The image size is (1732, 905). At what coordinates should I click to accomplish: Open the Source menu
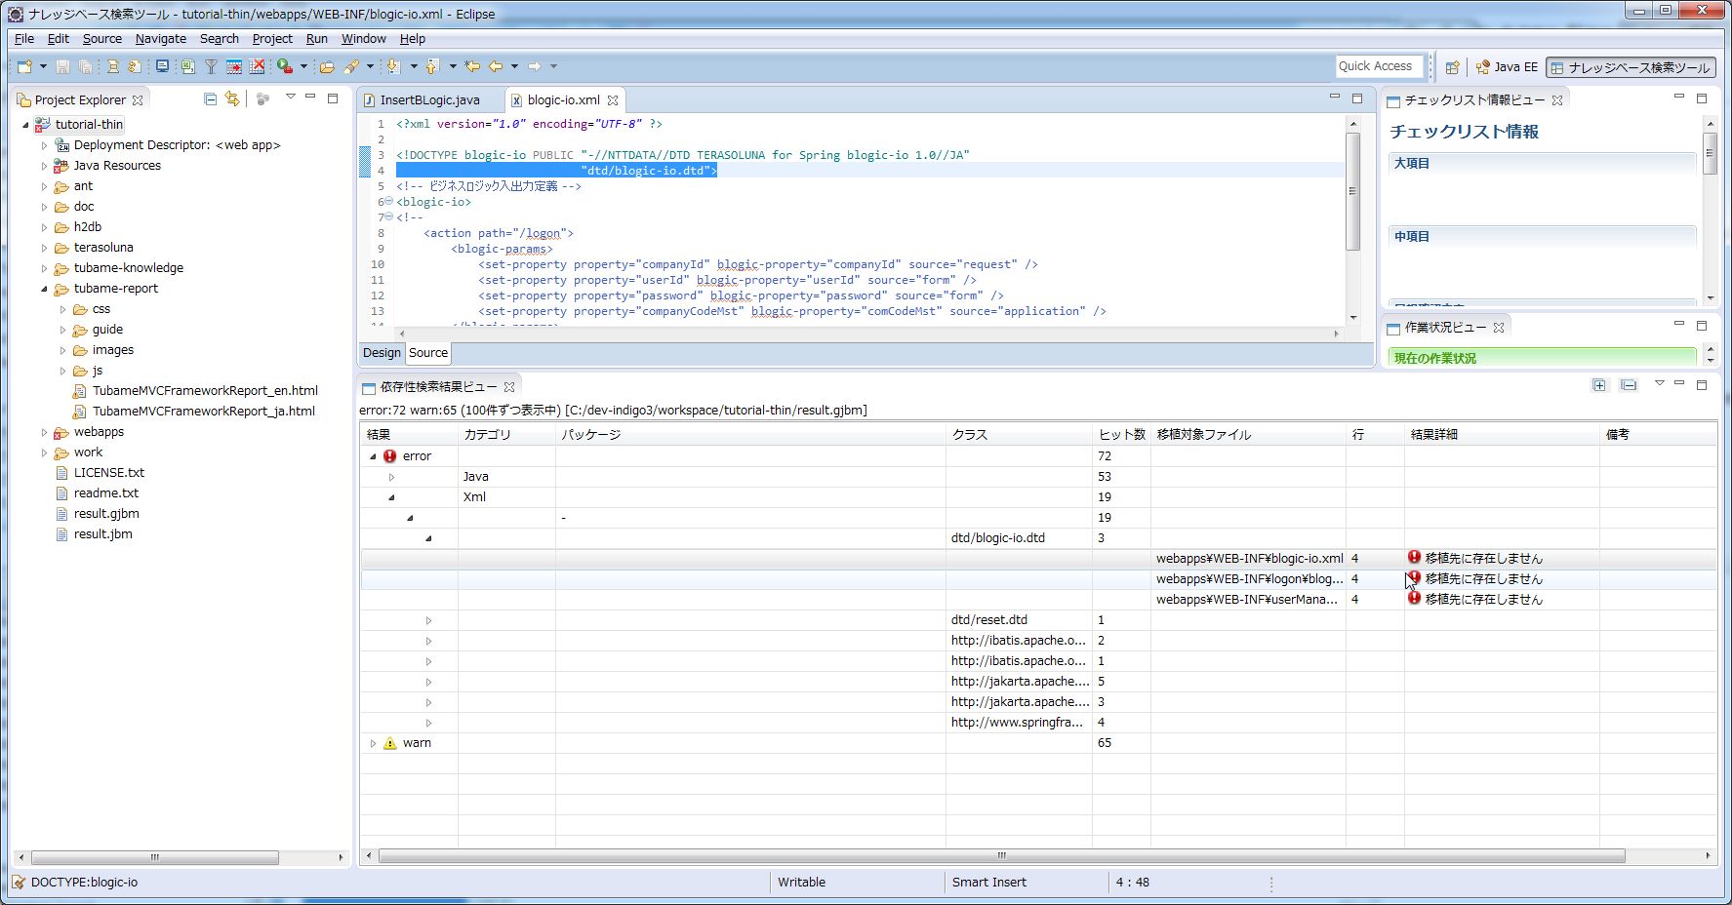(102, 38)
